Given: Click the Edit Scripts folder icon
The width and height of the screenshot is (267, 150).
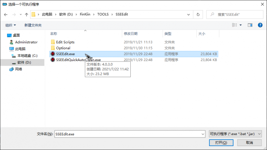Looking at the screenshot, I should click(x=53, y=42).
